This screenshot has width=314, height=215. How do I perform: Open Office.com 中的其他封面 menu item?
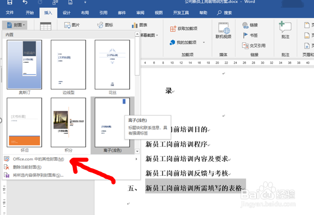tap(71, 159)
